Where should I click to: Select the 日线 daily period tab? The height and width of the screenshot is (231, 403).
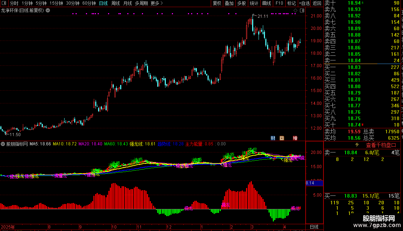tap(103, 3)
